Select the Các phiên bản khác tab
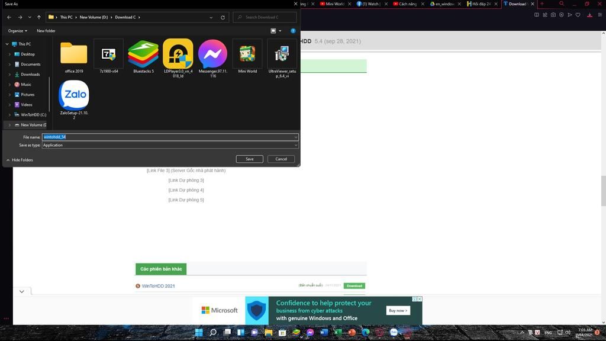This screenshot has width=606, height=341. pos(161,269)
